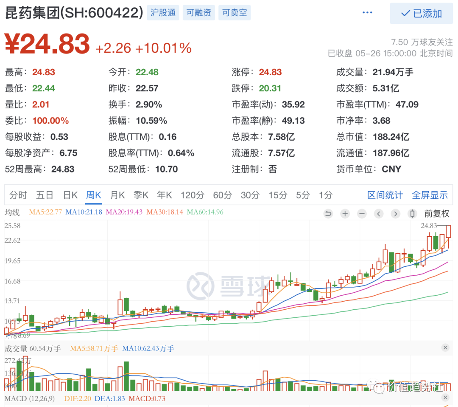Click the 市盈率(TTM) value 47.09

coord(407,105)
